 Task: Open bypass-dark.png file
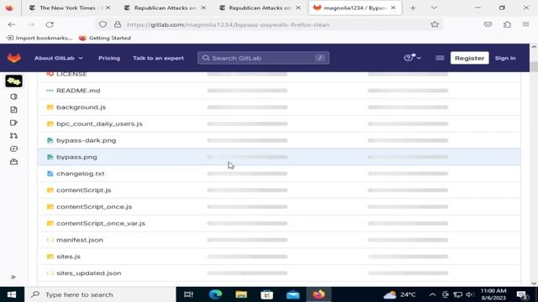tap(86, 140)
